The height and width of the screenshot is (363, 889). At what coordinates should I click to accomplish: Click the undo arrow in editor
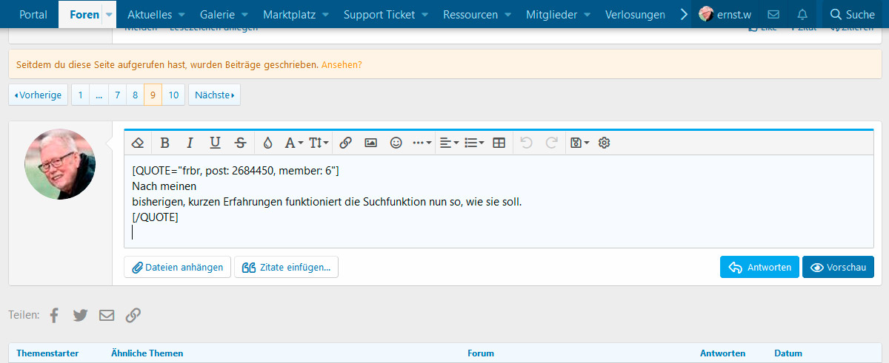(x=527, y=143)
